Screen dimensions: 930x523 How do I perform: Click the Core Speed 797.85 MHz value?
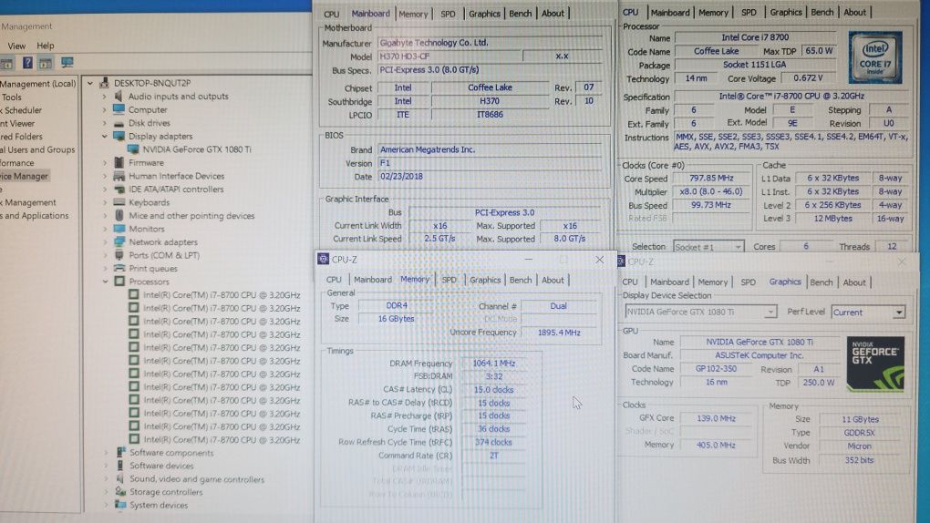click(x=711, y=178)
